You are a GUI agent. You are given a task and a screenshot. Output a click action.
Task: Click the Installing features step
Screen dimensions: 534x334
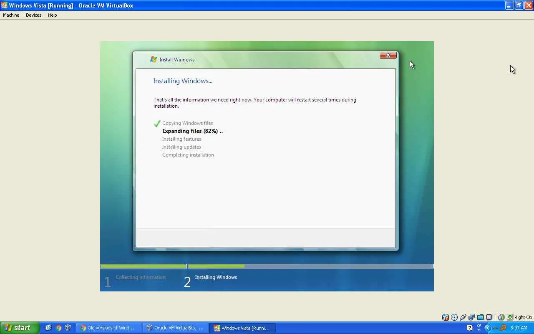click(x=181, y=139)
